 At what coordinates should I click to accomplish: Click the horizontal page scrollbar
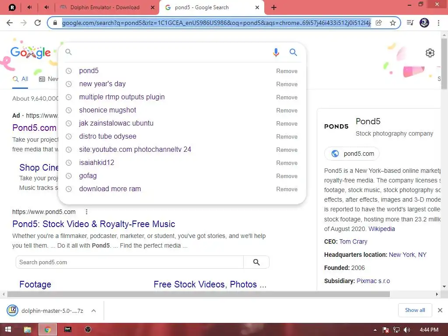(199, 294)
